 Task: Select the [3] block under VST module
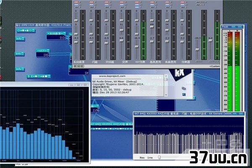click(x=43, y=55)
